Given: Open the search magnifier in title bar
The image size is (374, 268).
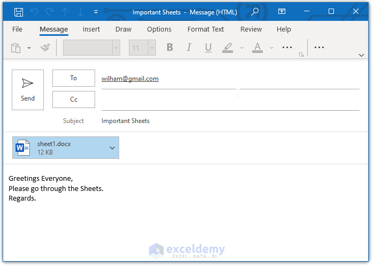Looking at the screenshot, I should [x=255, y=11].
